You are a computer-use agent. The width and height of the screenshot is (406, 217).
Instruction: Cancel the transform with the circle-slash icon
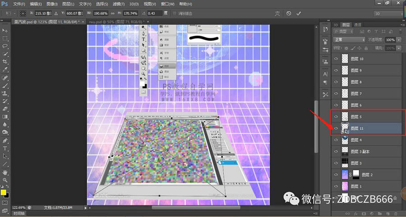click(x=289, y=14)
